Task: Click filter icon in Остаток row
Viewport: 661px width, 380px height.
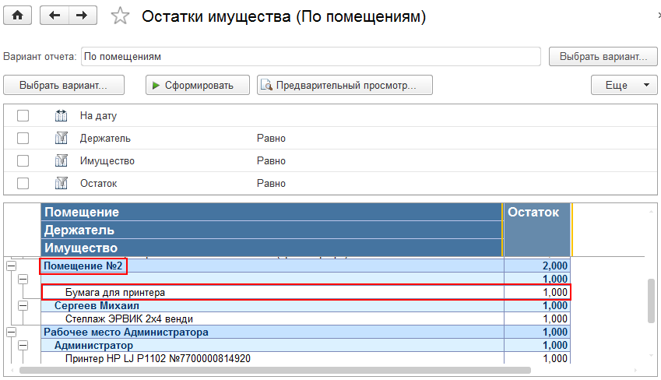Action: coord(62,184)
